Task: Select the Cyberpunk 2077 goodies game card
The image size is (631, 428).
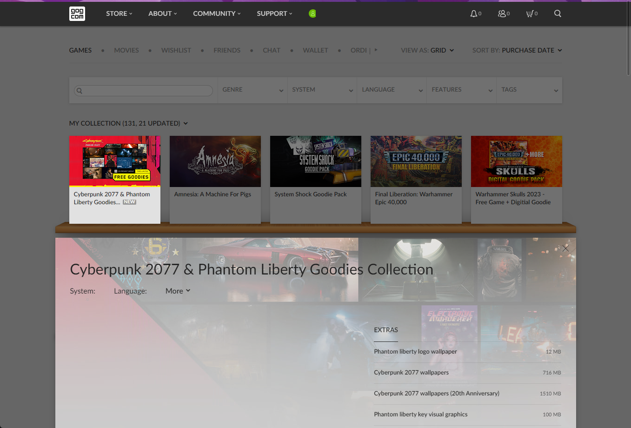Action: (115, 180)
